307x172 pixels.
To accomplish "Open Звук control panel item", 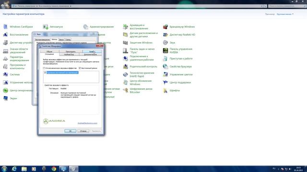I will 169,43.
